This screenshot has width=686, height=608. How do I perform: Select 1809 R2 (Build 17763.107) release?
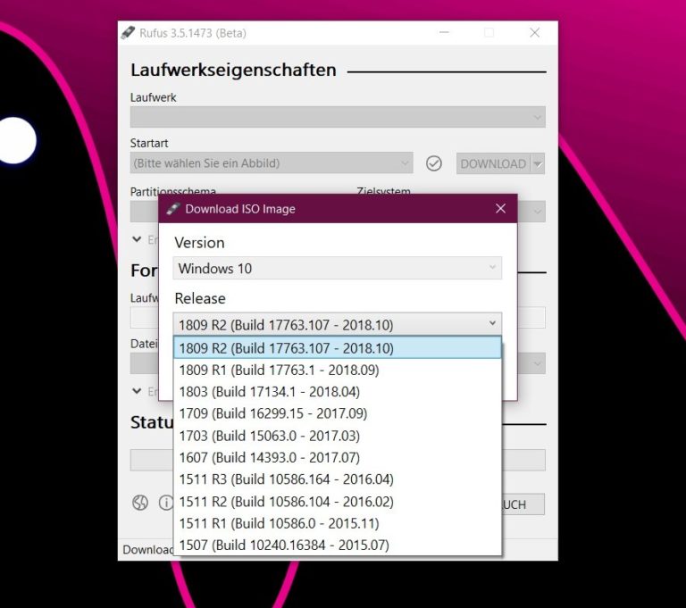[338, 347]
